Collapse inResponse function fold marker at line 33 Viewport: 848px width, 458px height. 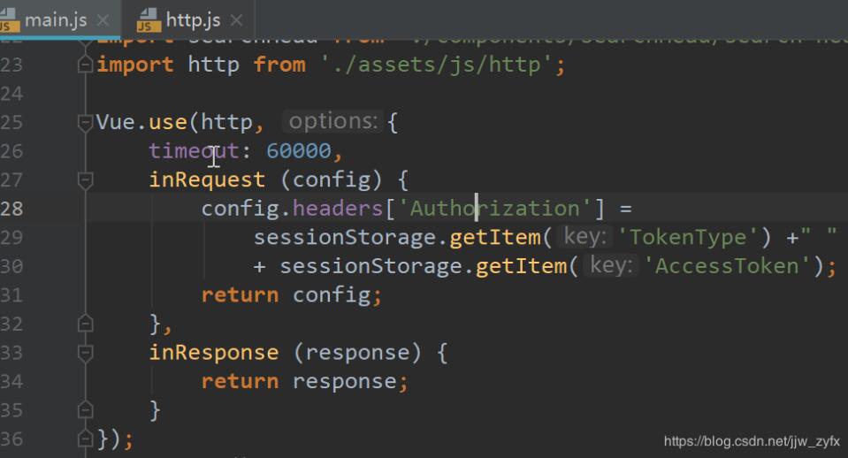(85, 353)
